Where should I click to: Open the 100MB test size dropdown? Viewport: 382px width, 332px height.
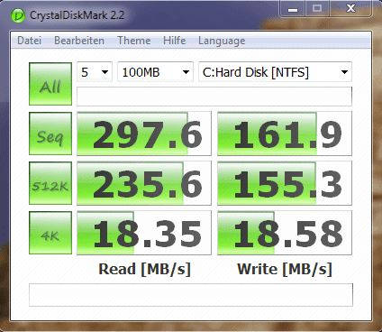(x=155, y=72)
